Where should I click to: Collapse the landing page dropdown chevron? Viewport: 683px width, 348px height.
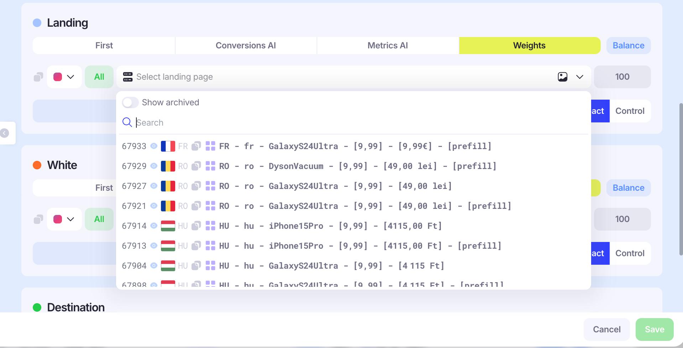coord(580,77)
